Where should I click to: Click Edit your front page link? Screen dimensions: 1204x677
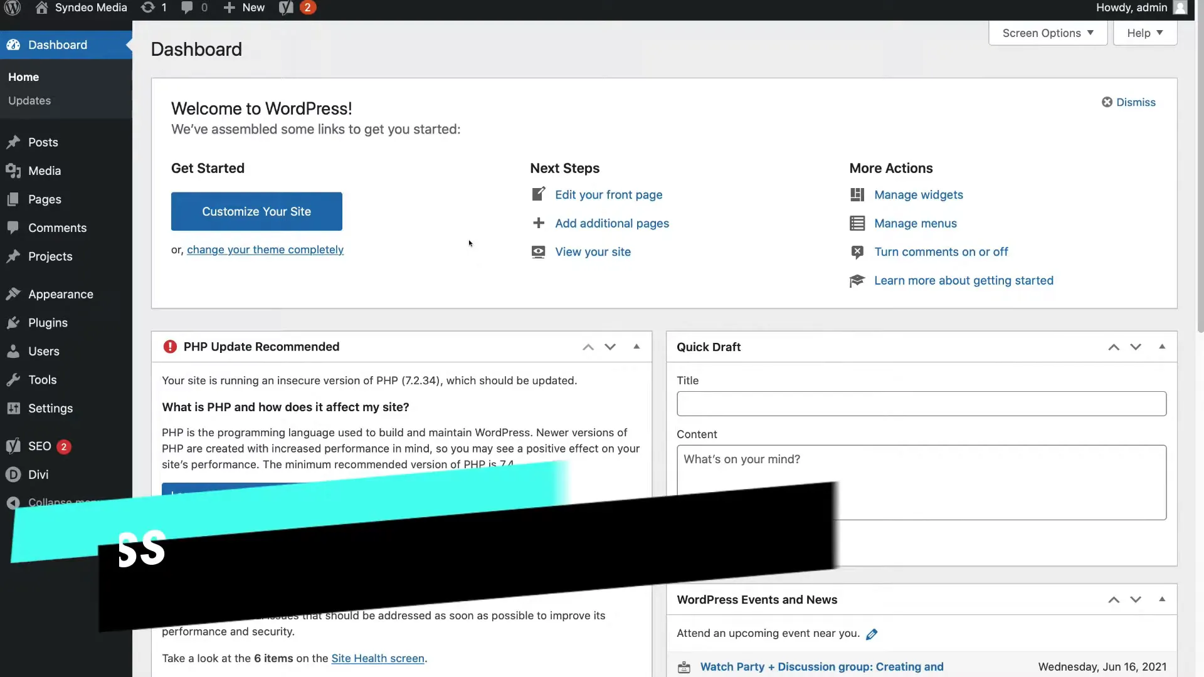click(608, 195)
